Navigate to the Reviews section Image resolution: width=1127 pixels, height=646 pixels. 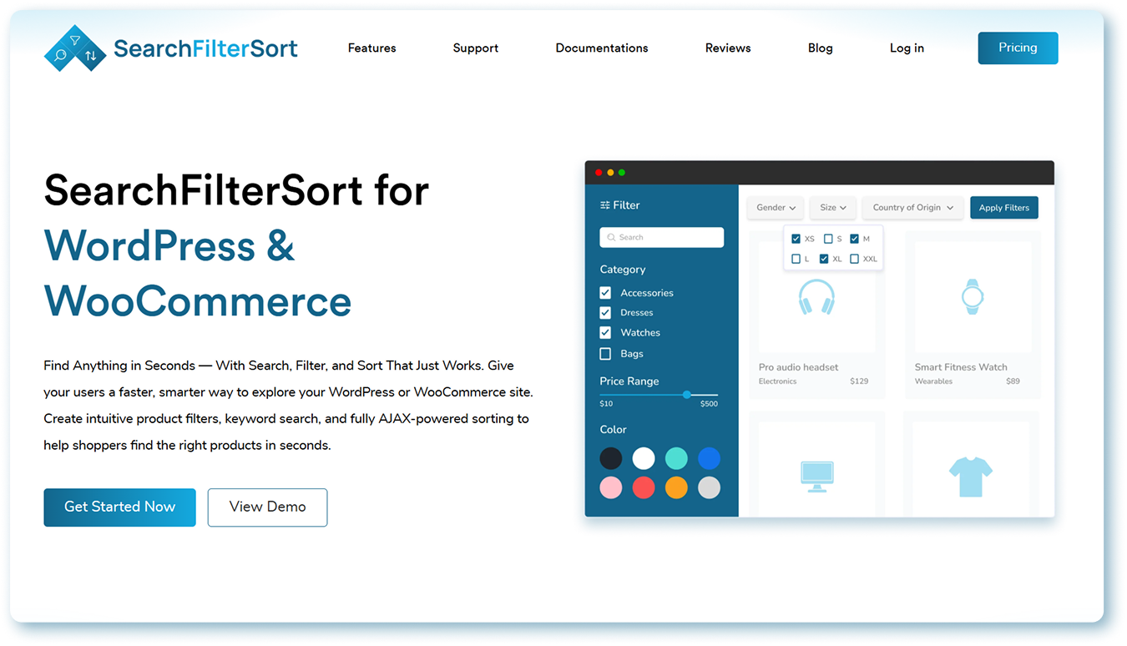[727, 48]
